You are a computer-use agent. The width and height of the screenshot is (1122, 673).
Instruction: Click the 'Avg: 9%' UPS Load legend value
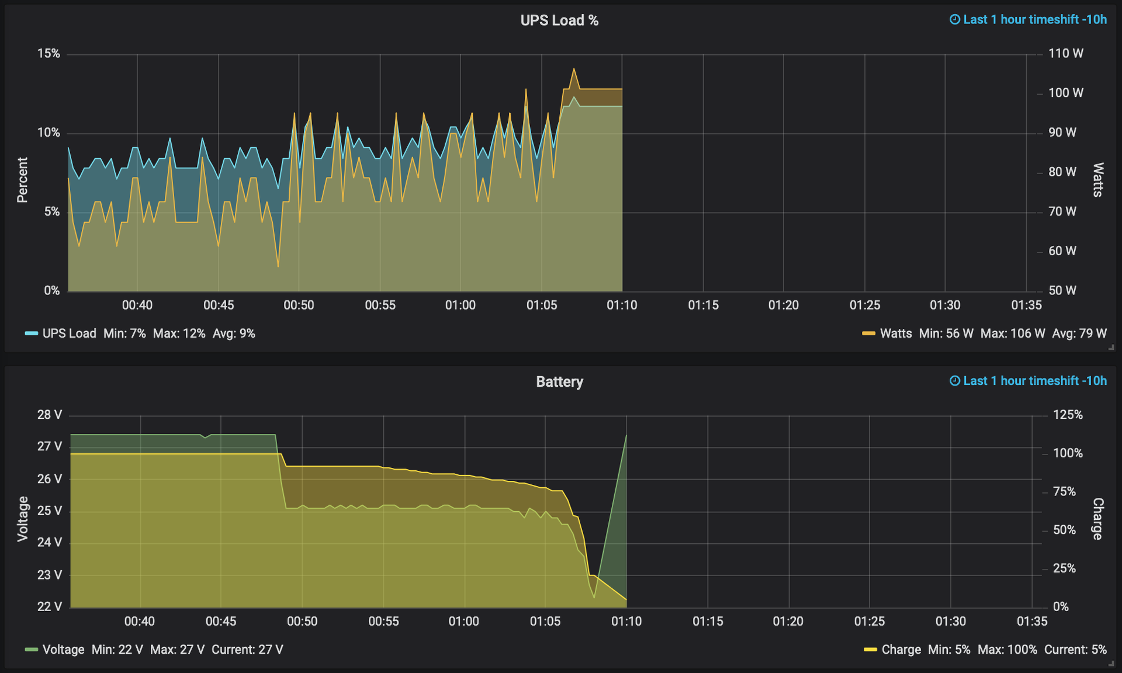click(x=234, y=334)
